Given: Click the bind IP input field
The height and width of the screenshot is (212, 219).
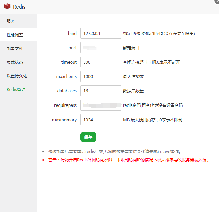Looking at the screenshot, I should tap(100, 33).
